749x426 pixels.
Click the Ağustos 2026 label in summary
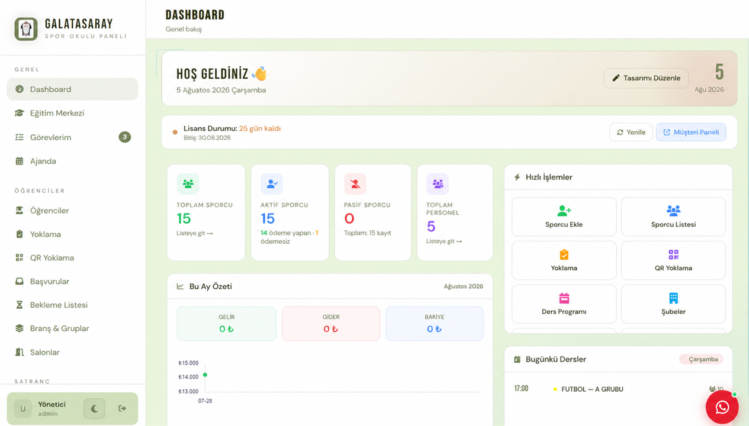coord(464,286)
